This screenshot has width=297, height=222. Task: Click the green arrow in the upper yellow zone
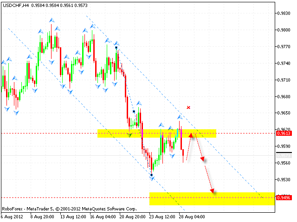[130, 135]
